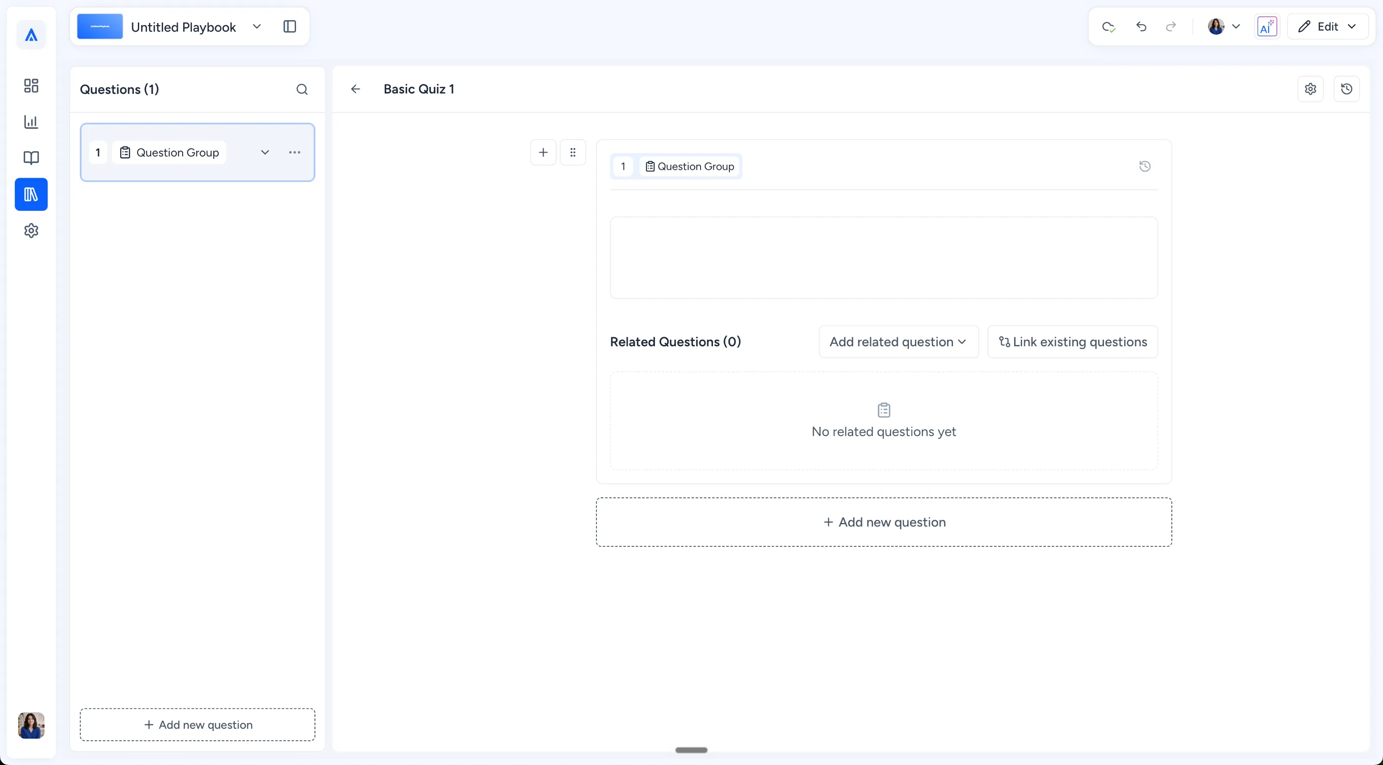Open the analytics bar chart icon
1383x765 pixels.
click(x=31, y=122)
